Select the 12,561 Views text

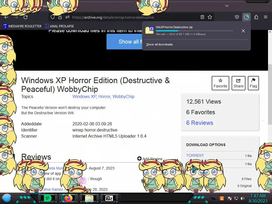click(204, 102)
